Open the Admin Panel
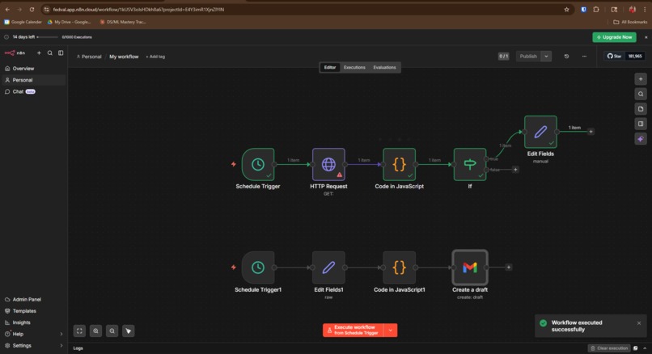Viewport: 652px width, 354px height. [x=33, y=299]
